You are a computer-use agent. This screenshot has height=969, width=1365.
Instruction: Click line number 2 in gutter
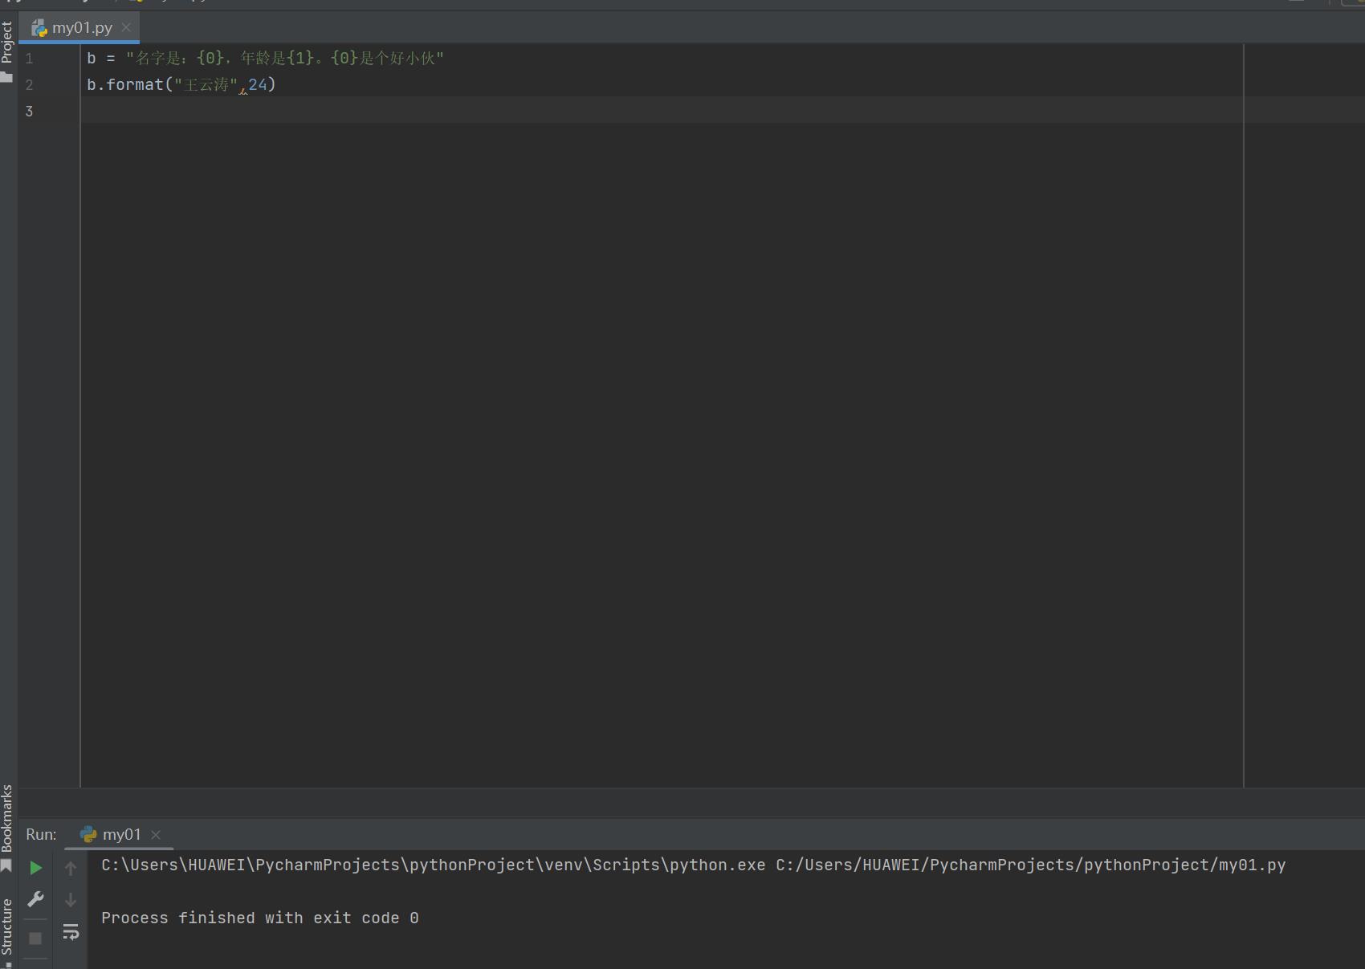tap(29, 85)
